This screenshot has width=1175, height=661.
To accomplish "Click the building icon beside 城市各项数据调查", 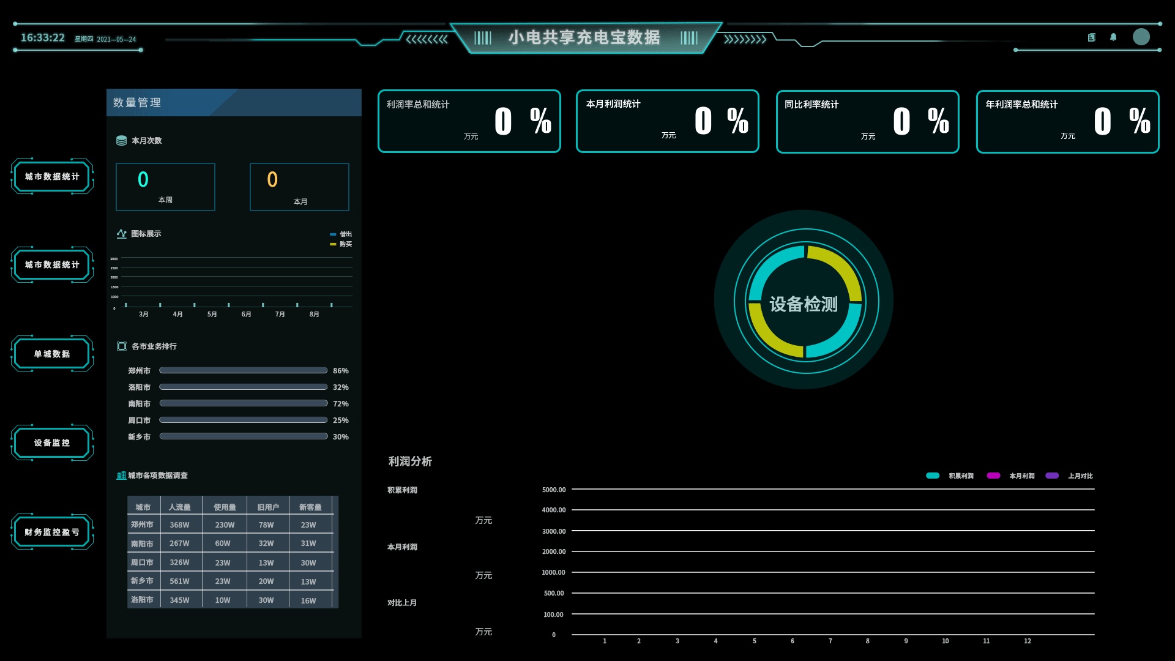I will pyautogui.click(x=121, y=476).
